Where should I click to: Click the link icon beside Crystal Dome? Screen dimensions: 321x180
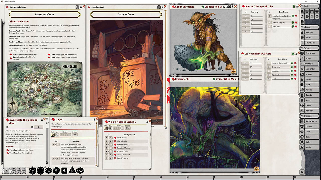[115, 138]
